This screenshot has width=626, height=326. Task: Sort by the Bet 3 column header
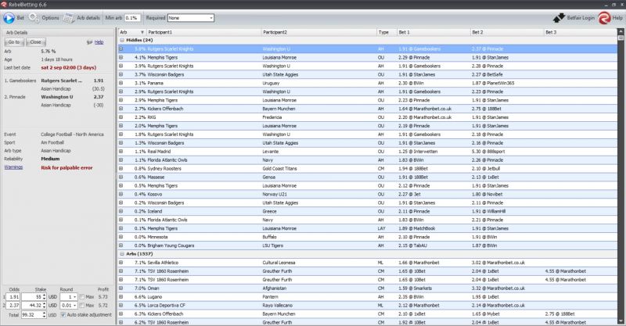580,32
